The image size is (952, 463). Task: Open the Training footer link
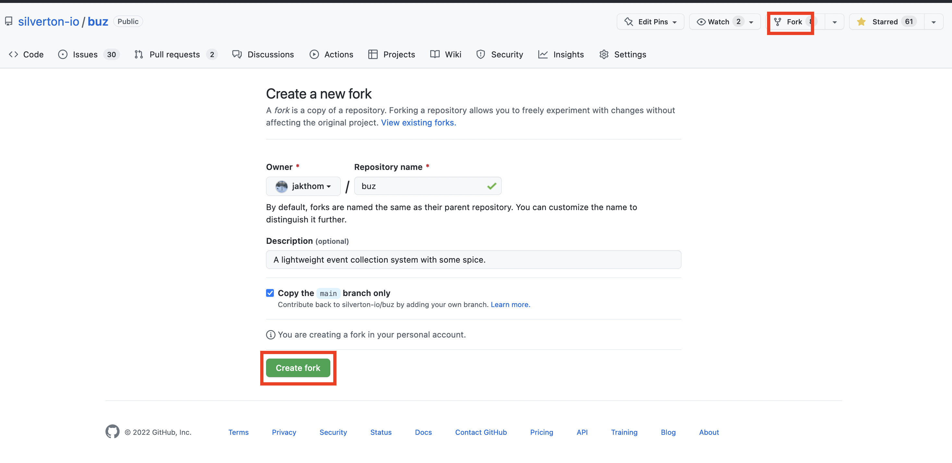[624, 432]
